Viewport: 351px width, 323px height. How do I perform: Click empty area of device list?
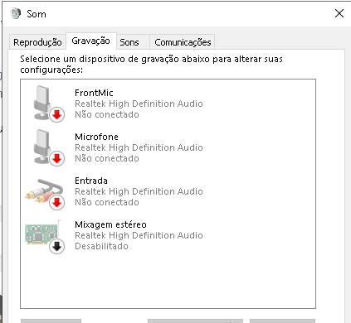click(x=168, y=282)
